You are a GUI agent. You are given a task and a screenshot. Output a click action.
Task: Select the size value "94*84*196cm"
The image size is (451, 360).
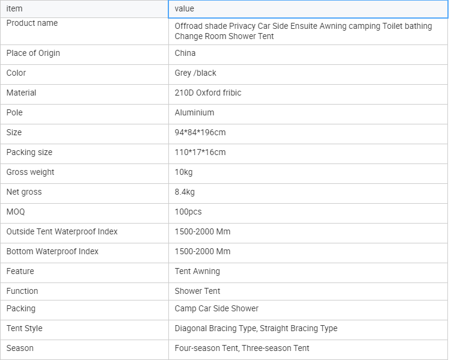click(200, 132)
